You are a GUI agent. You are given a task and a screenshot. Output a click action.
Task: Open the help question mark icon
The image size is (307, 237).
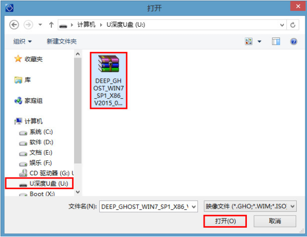click(x=294, y=42)
